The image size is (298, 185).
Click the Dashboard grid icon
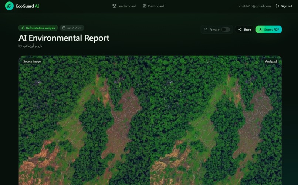click(145, 6)
